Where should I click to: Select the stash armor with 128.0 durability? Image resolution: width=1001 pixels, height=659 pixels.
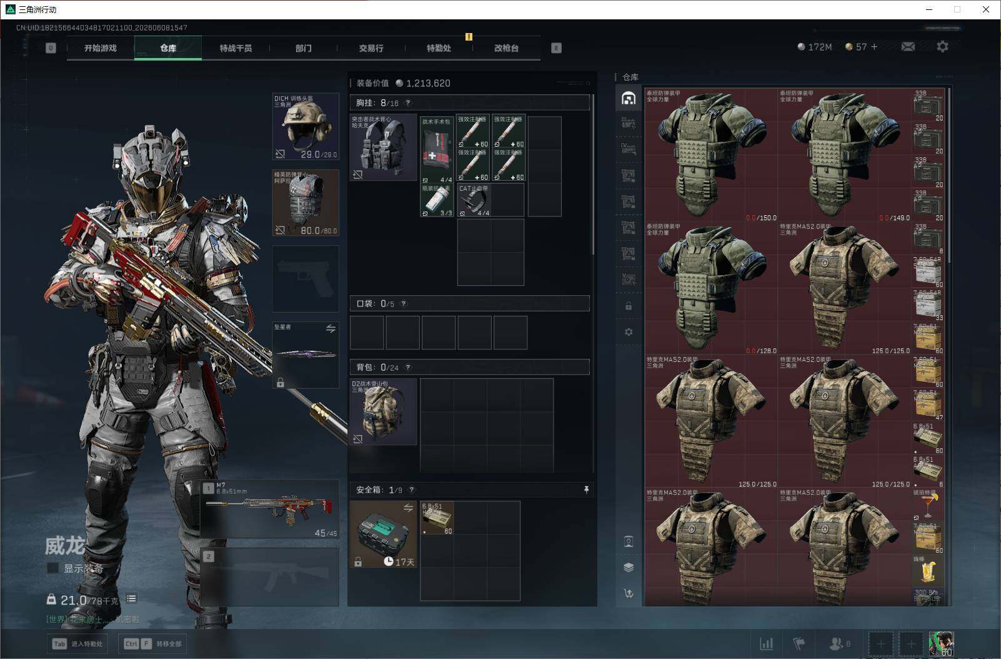[712, 289]
